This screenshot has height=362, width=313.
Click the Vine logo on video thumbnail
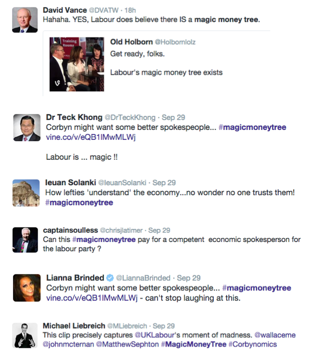[x=57, y=83]
